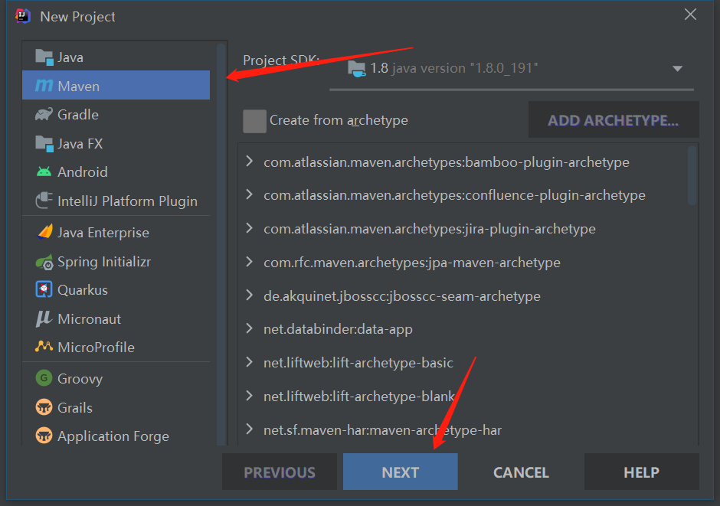Expand the lift-archetype-basic node

pyautogui.click(x=250, y=362)
